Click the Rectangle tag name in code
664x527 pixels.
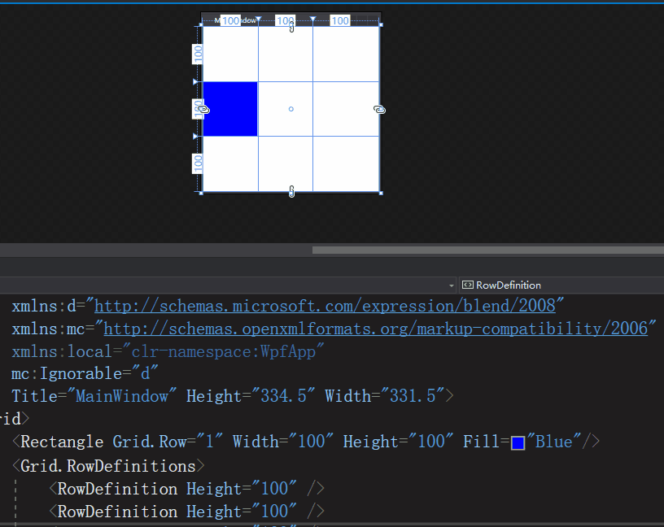[x=62, y=442]
